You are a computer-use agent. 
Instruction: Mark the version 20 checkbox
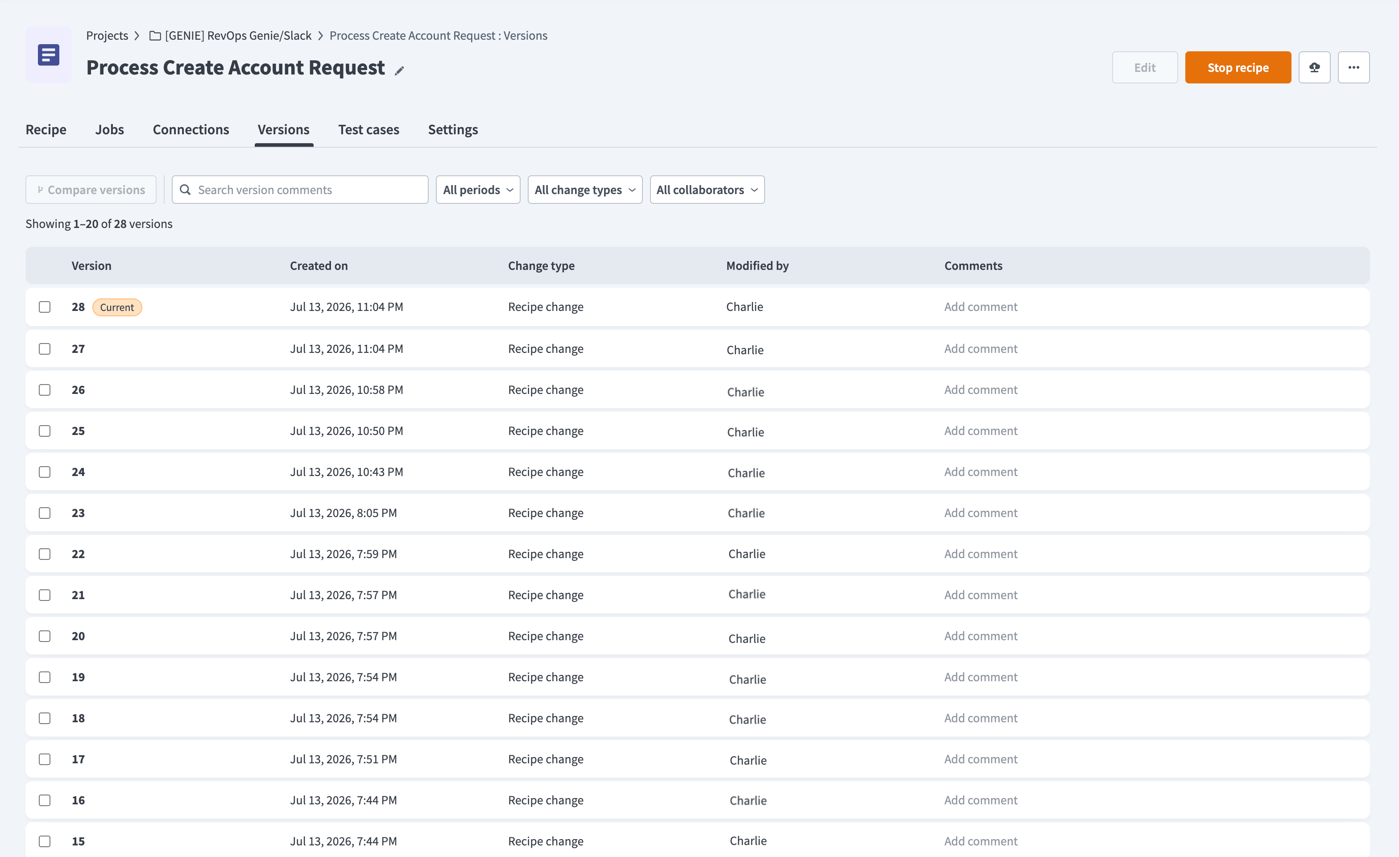44,636
